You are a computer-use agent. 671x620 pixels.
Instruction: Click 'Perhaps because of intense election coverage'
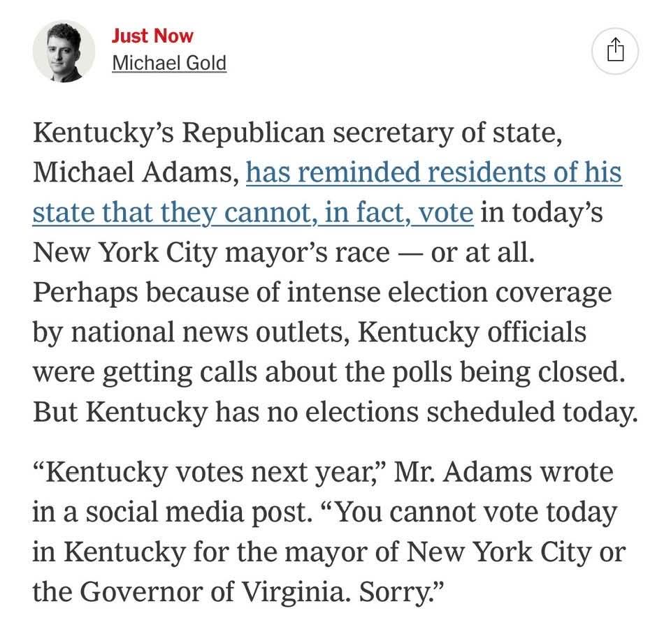322,292
